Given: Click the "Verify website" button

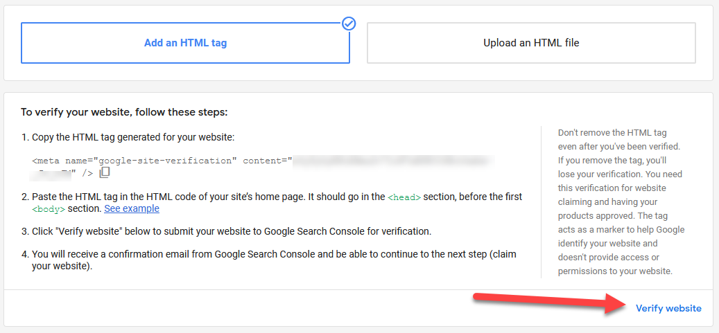Looking at the screenshot, I should point(668,308).
